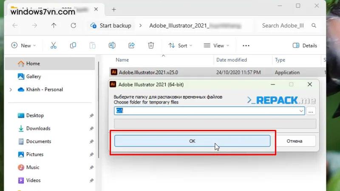Click the Отмена cancel button

point(295,141)
